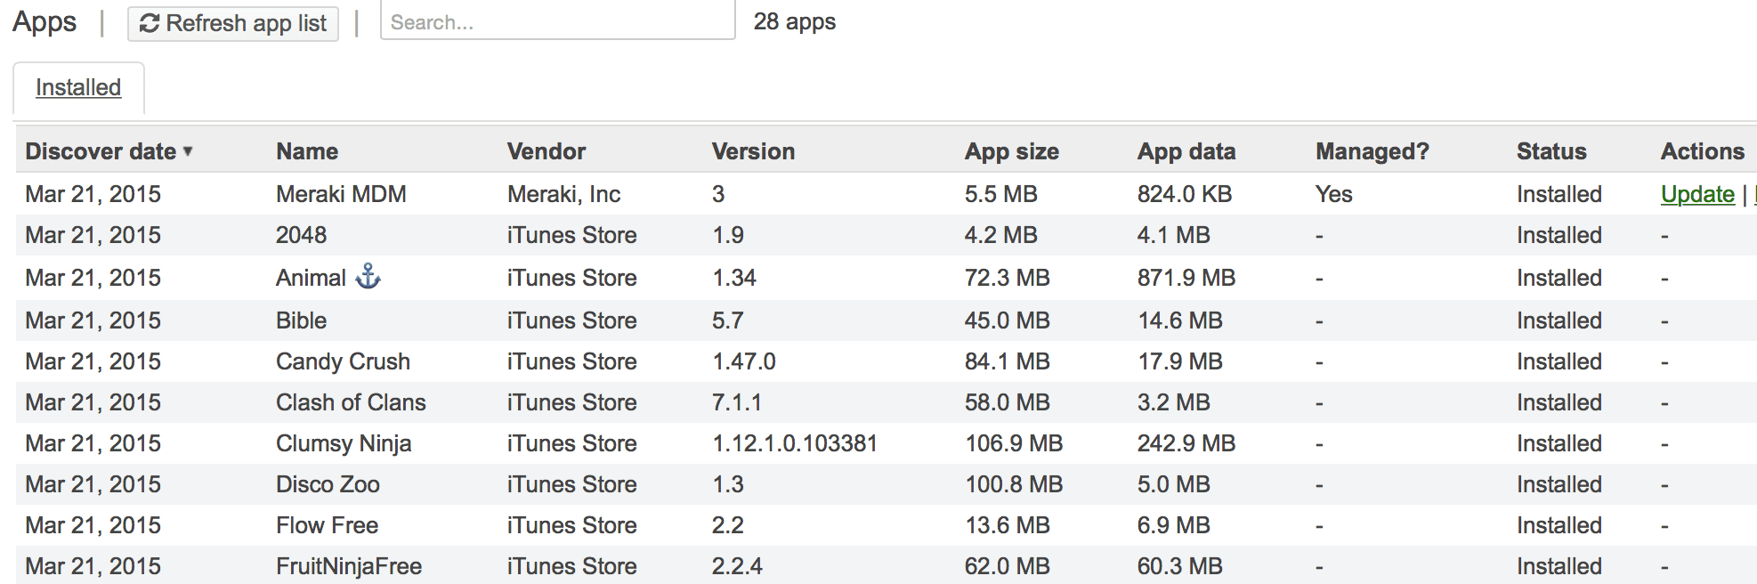Viewport: 1757px width, 584px height.
Task: Click the 824.0 KB app data cell
Action: (x=1184, y=194)
